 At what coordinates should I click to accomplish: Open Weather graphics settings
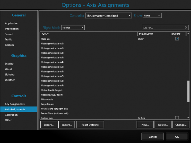(x=10, y=80)
